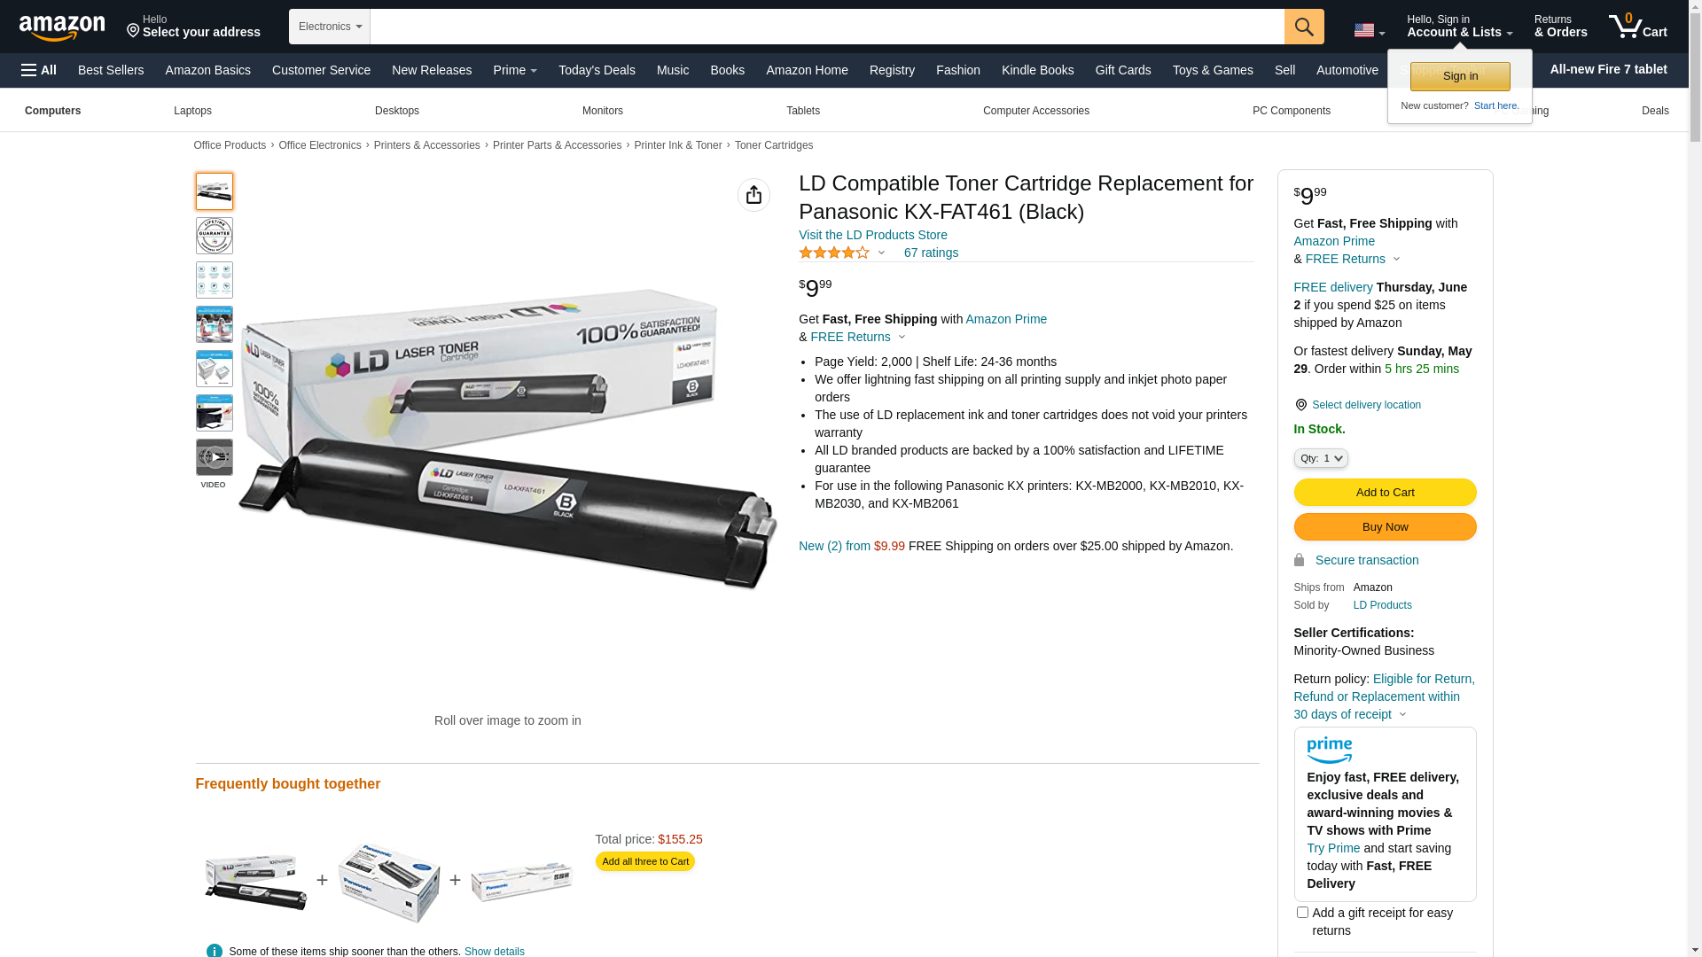Expand the return policy details chevron

1402,714
